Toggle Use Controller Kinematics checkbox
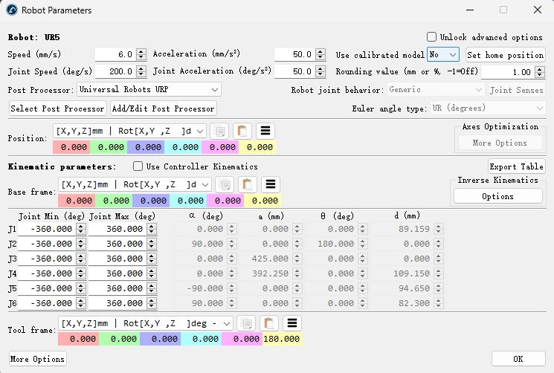Viewport: 554px width, 373px height. coord(138,166)
